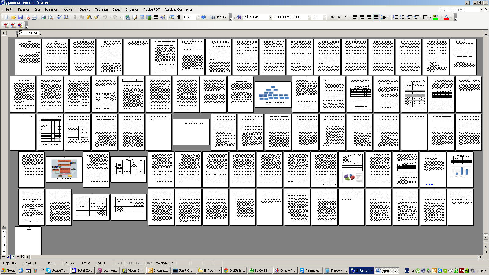Click the Save document icon
This screenshot has height=275, width=489.
tap(20, 17)
